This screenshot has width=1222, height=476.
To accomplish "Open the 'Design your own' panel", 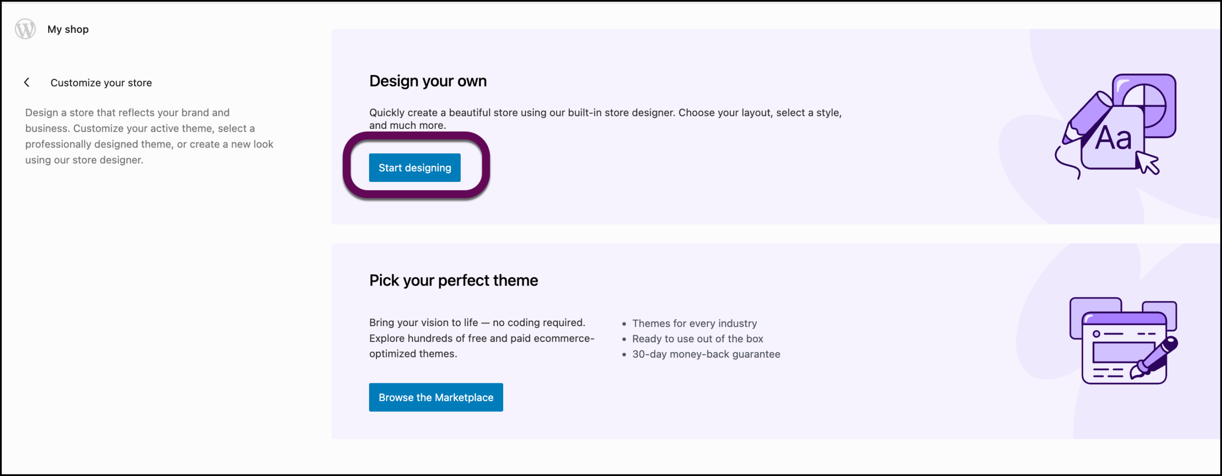I will pos(427,81).
